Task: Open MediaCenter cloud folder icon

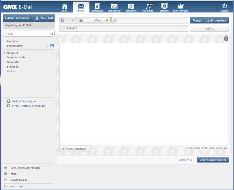Action: click(x=114, y=6)
